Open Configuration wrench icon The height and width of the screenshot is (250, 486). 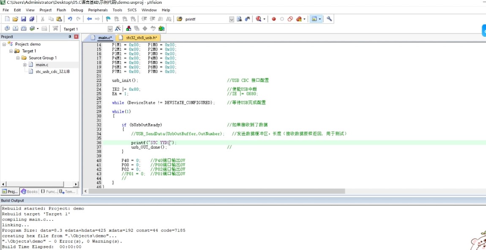point(329,19)
